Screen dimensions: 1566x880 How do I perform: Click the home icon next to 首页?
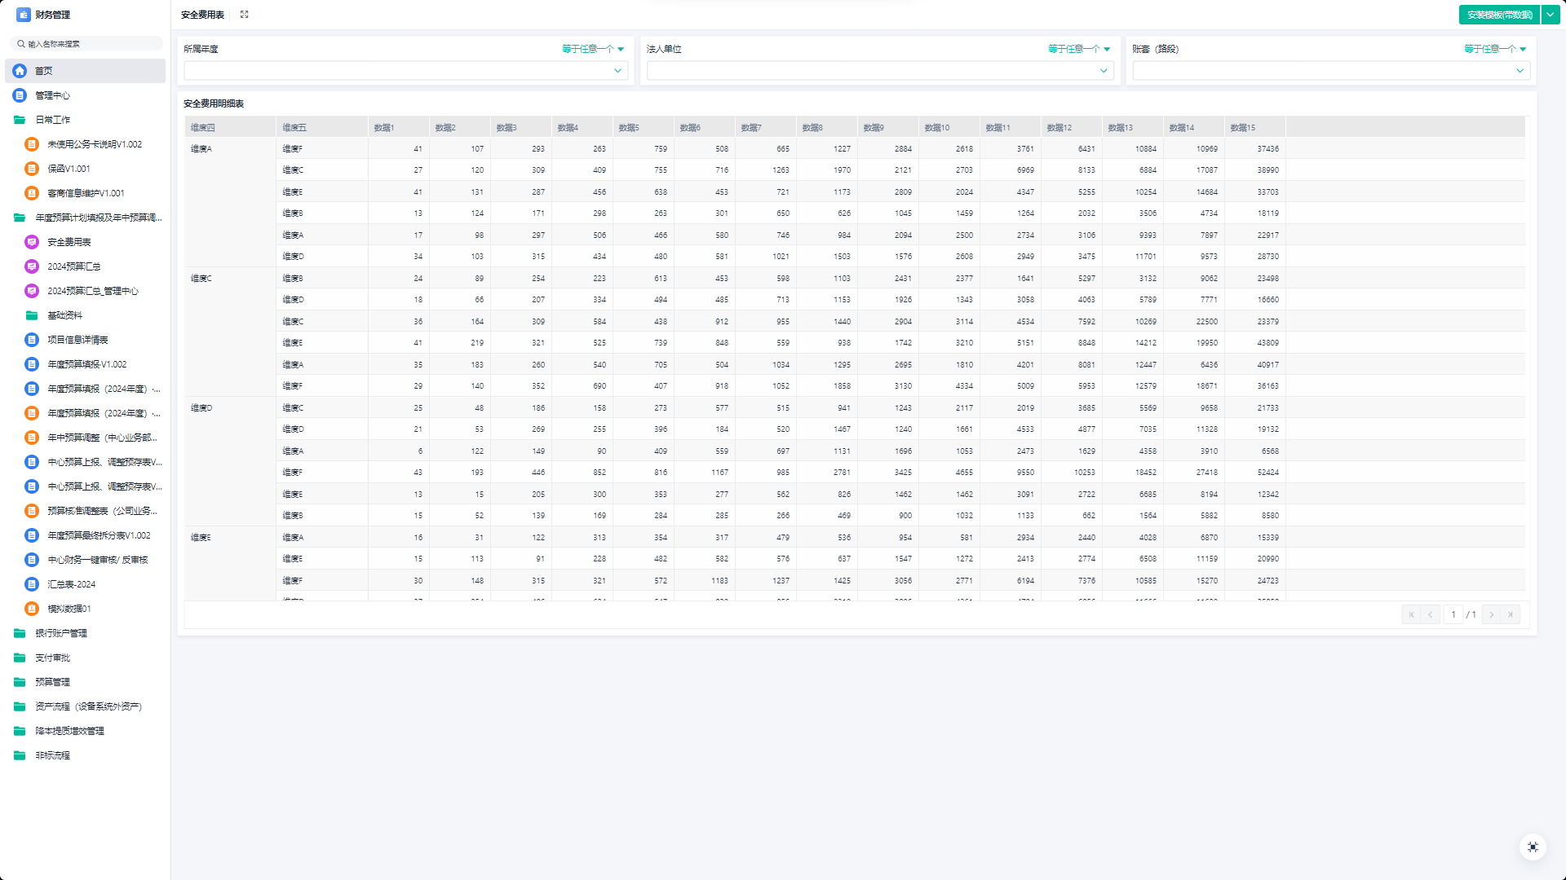[x=20, y=71]
